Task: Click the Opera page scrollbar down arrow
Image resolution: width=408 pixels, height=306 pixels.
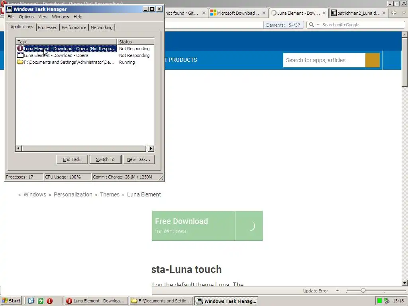Action: click(405, 283)
